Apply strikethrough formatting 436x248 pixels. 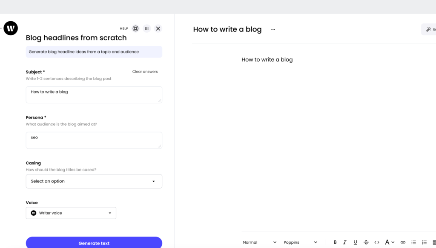pos(366,242)
